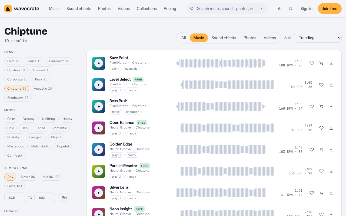Select the Fast > 120 tempo chip

[15, 186]
